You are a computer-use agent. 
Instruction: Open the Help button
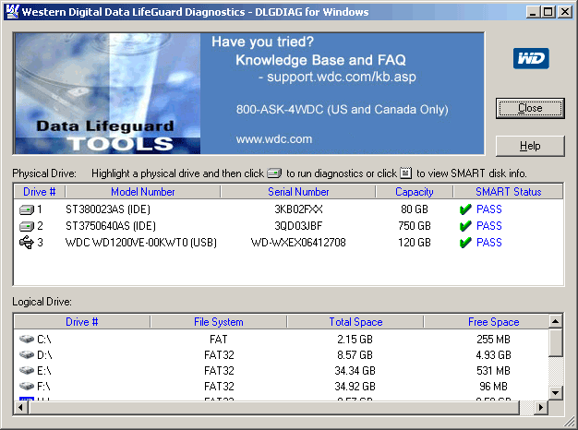(x=530, y=146)
